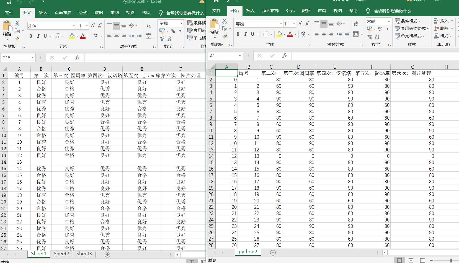Toggle Bold in python2 window
The height and width of the screenshot is (263, 459).
coord(238,34)
